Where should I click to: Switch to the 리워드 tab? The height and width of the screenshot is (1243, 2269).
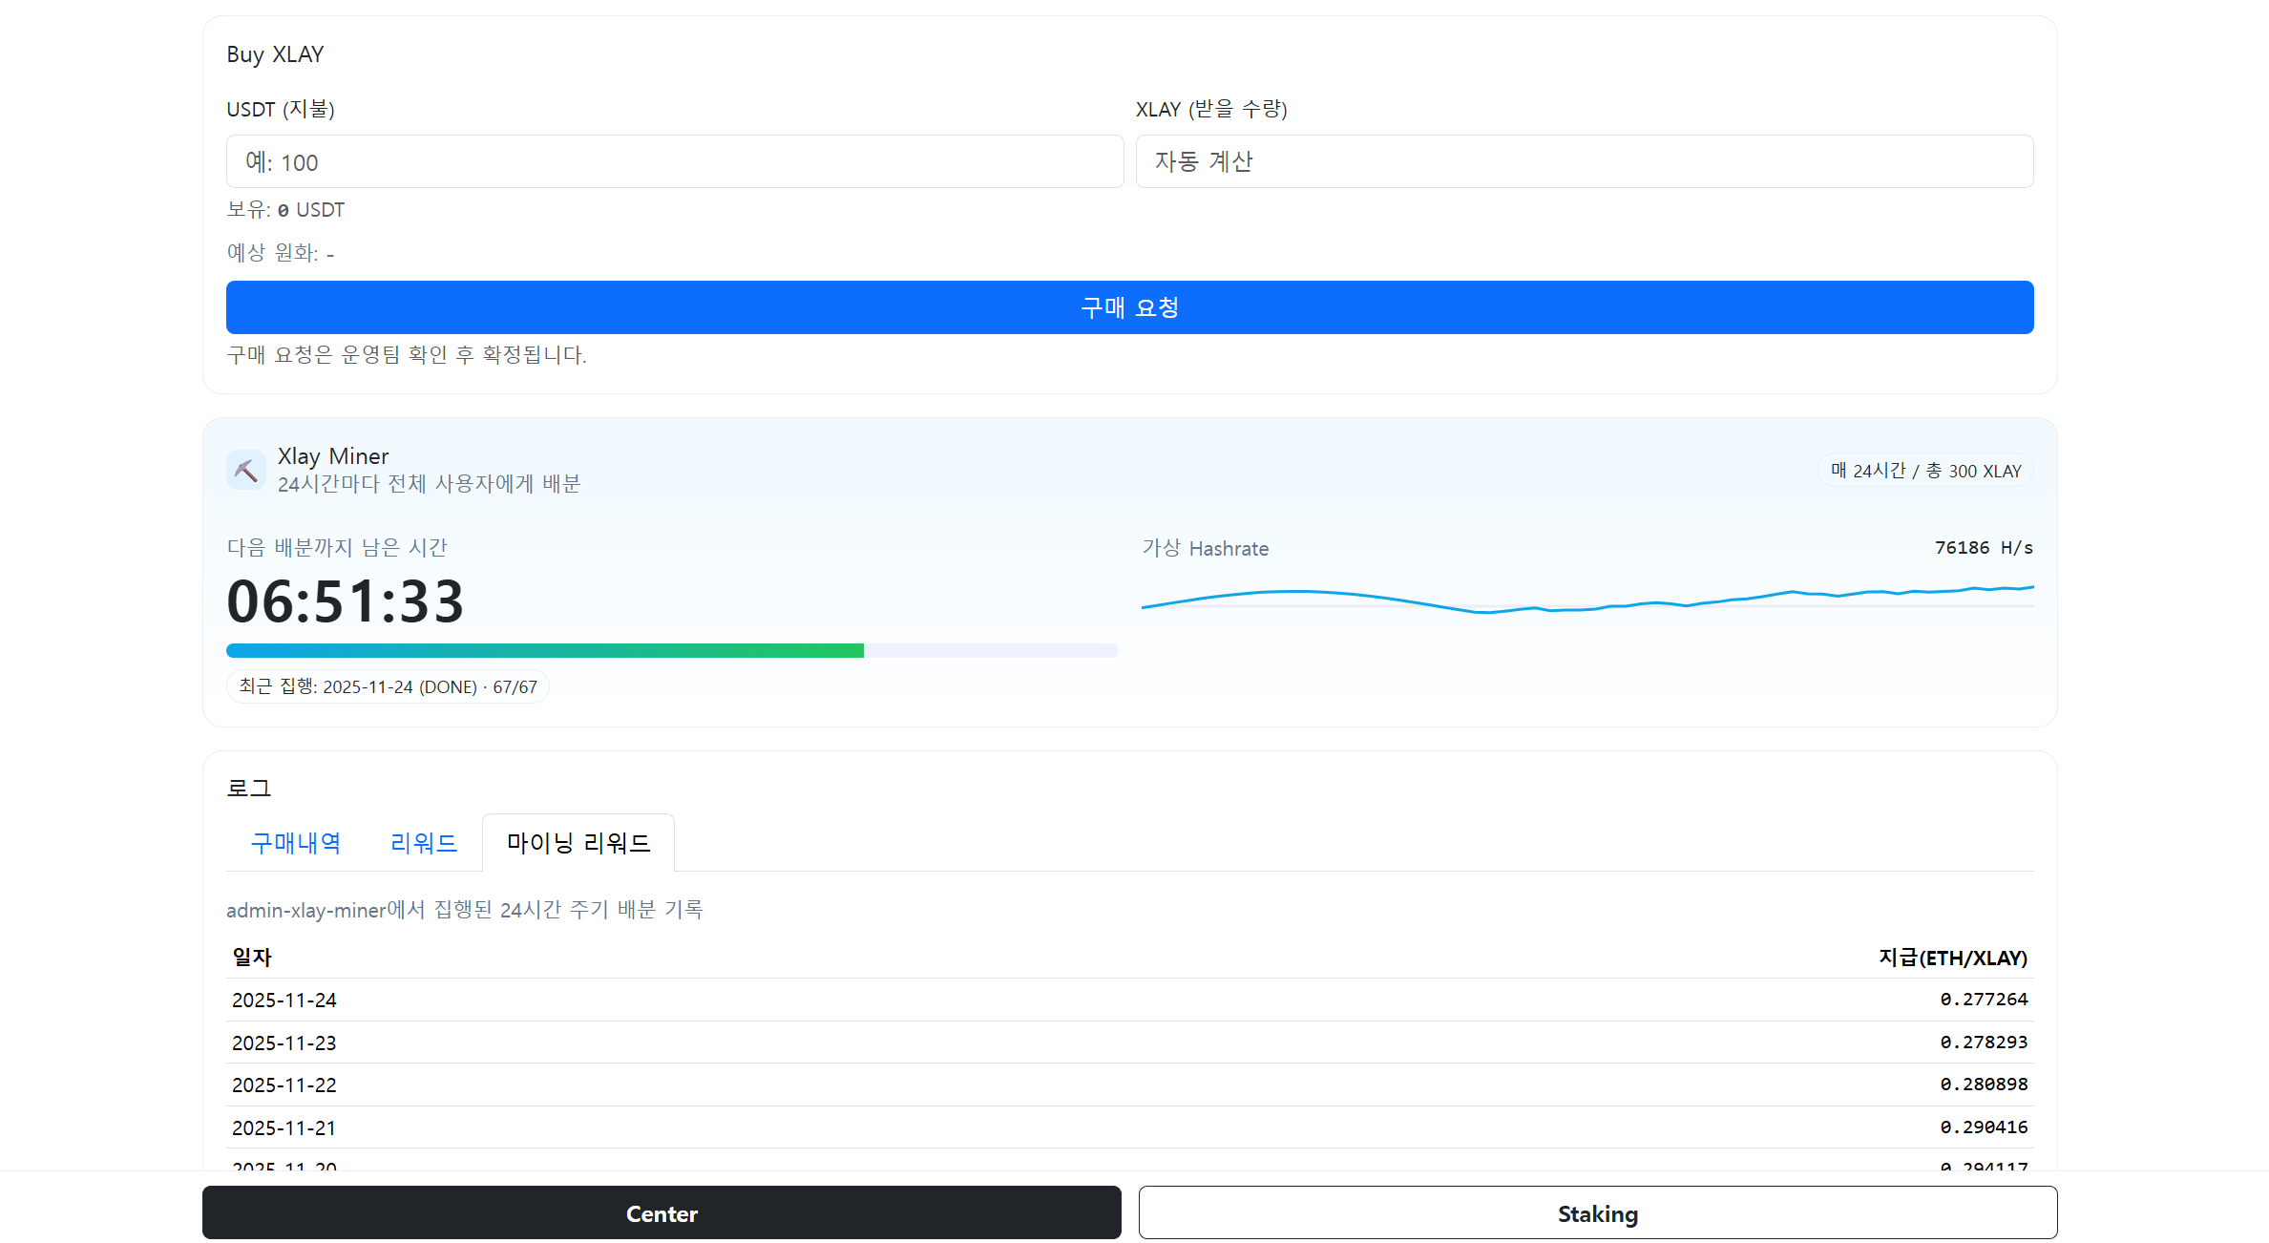tap(424, 843)
